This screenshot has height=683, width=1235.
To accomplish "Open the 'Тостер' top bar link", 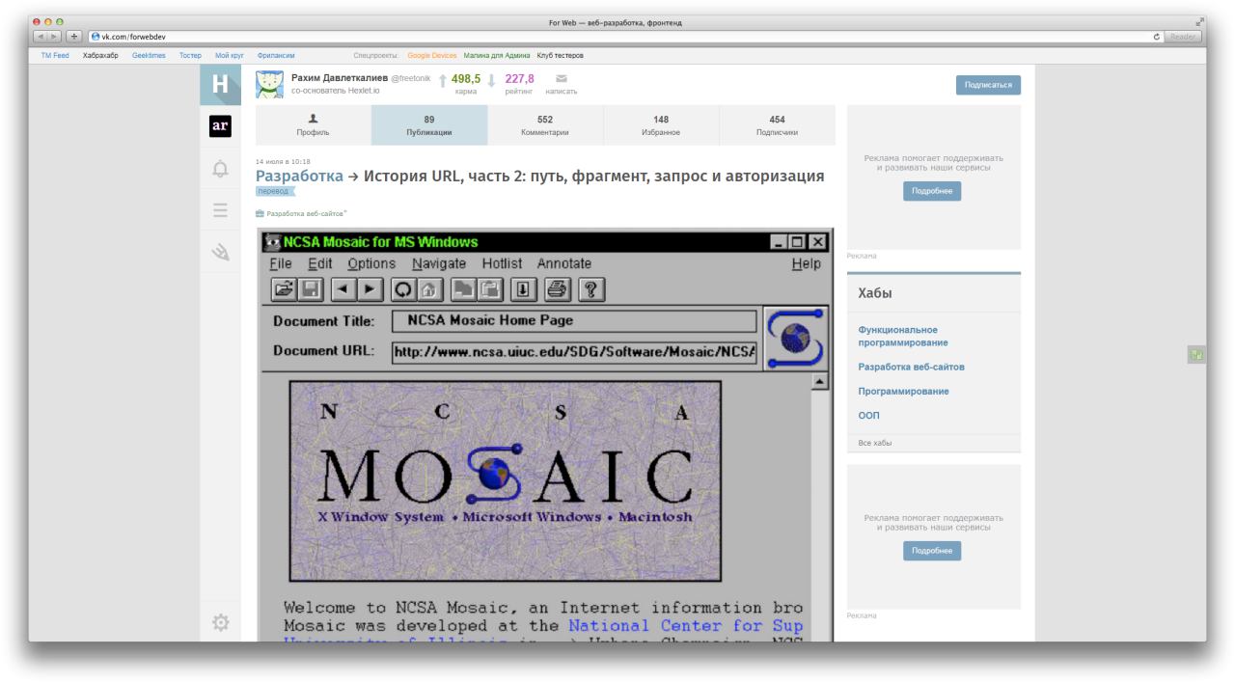I will pos(190,56).
